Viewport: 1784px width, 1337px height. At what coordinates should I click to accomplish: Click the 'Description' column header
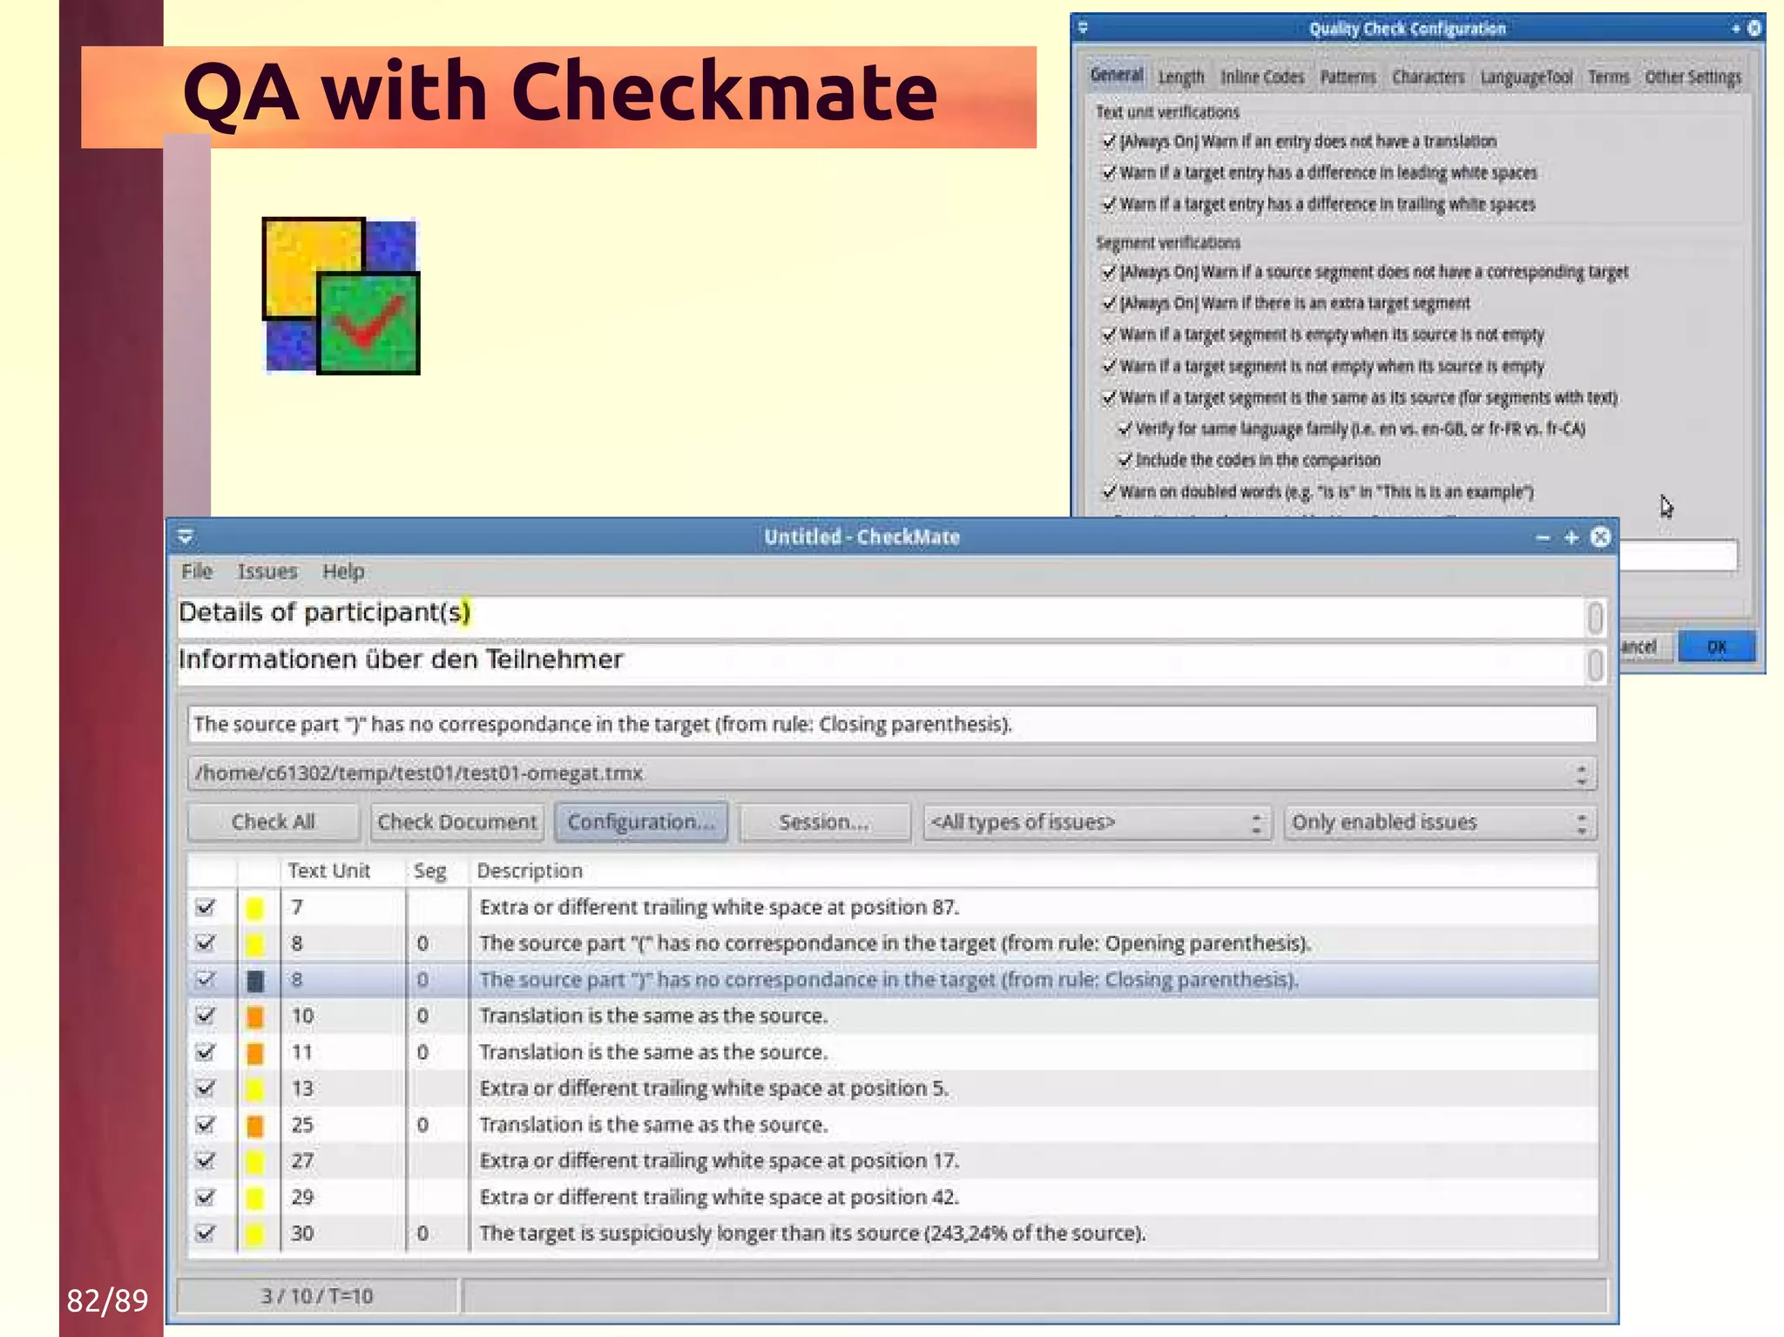pyautogui.click(x=530, y=870)
